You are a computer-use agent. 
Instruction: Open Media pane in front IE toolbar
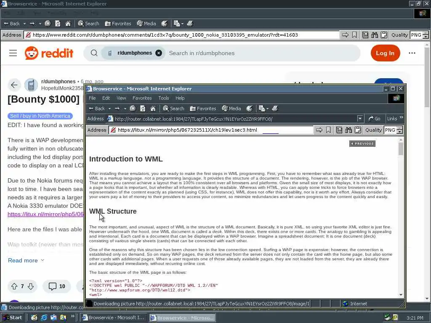231,109
